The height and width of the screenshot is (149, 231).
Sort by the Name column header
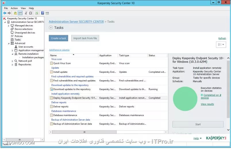click(74, 55)
